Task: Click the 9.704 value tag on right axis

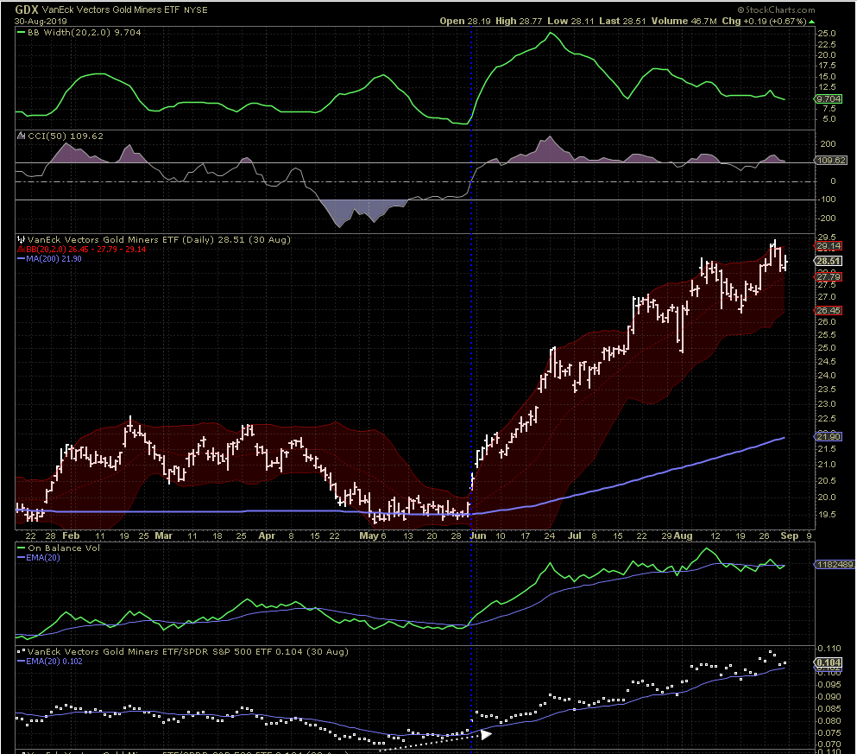Action: tap(829, 99)
